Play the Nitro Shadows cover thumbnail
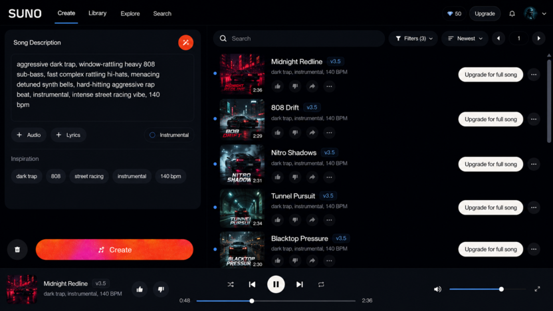The width and height of the screenshot is (553, 311). click(x=242, y=164)
